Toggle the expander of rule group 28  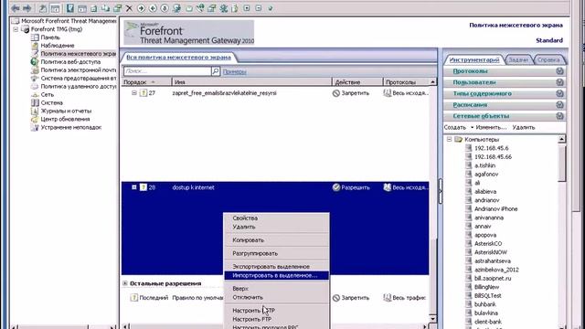click(134, 187)
